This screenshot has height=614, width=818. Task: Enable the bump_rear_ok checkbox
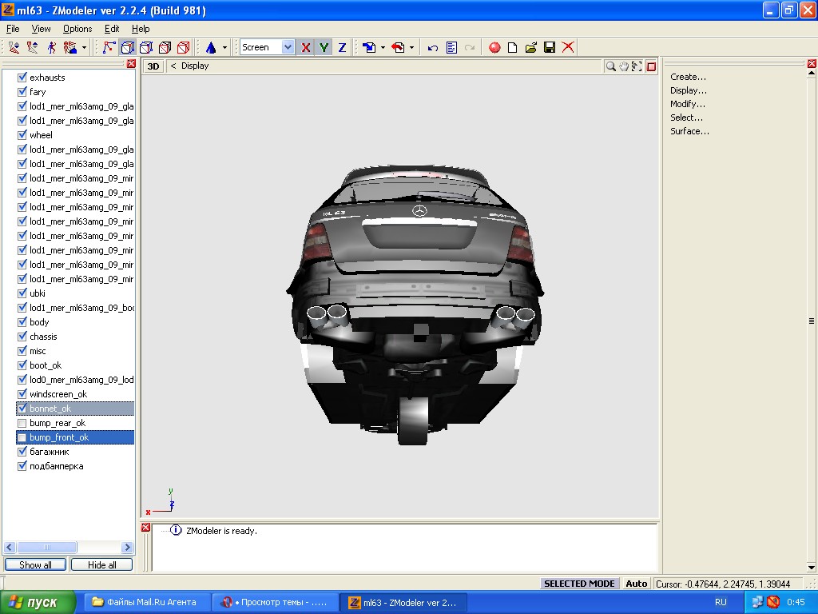[22, 423]
